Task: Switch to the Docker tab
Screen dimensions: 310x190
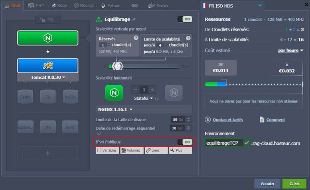Action: tap(158, 6)
